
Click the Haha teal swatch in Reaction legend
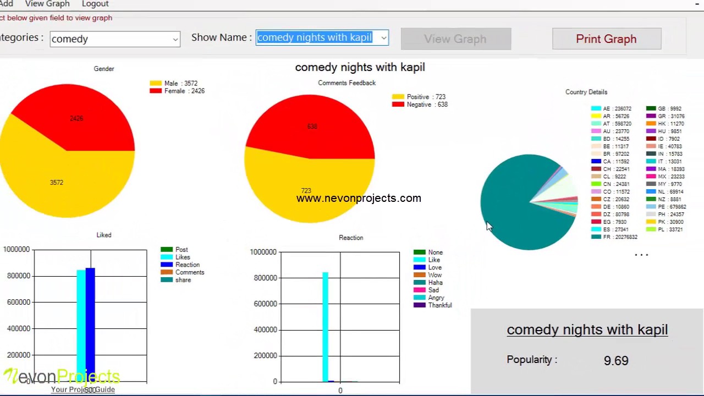tap(420, 283)
